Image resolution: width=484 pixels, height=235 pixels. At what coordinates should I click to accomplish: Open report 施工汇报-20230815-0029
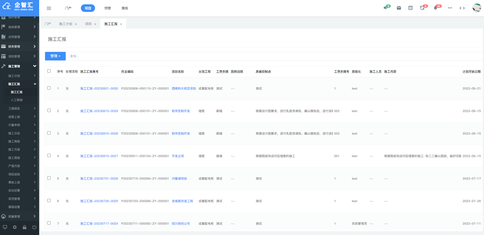tap(99, 111)
